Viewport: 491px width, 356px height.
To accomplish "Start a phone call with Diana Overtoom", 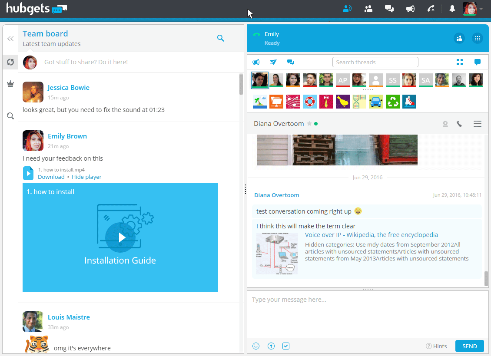I will point(459,124).
